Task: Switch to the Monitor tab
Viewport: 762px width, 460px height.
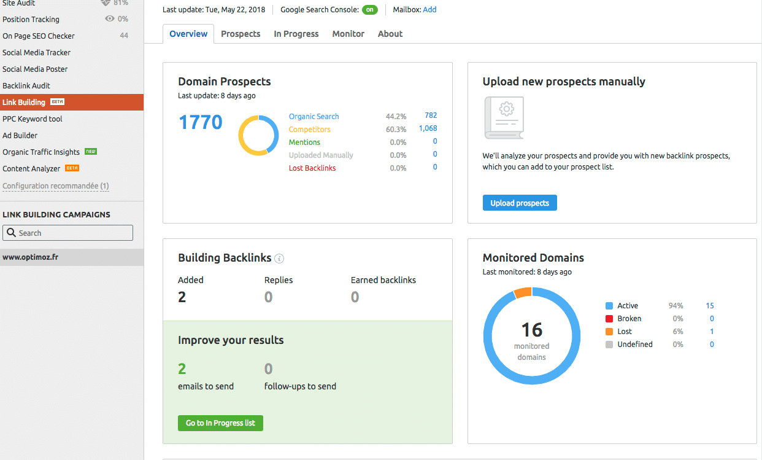Action: pos(348,34)
